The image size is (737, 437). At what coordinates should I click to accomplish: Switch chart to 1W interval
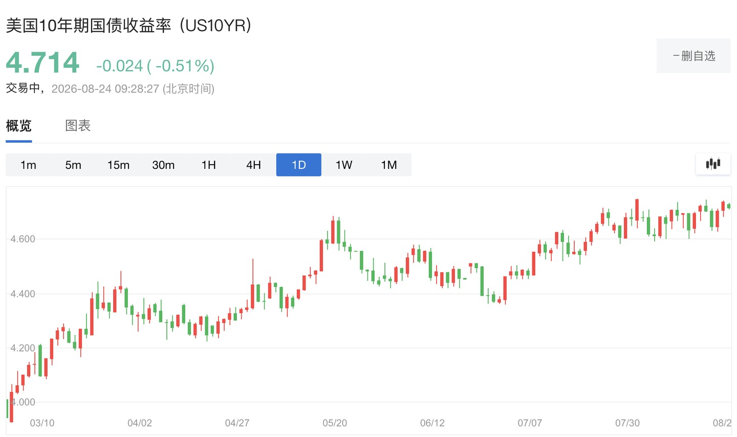344,165
